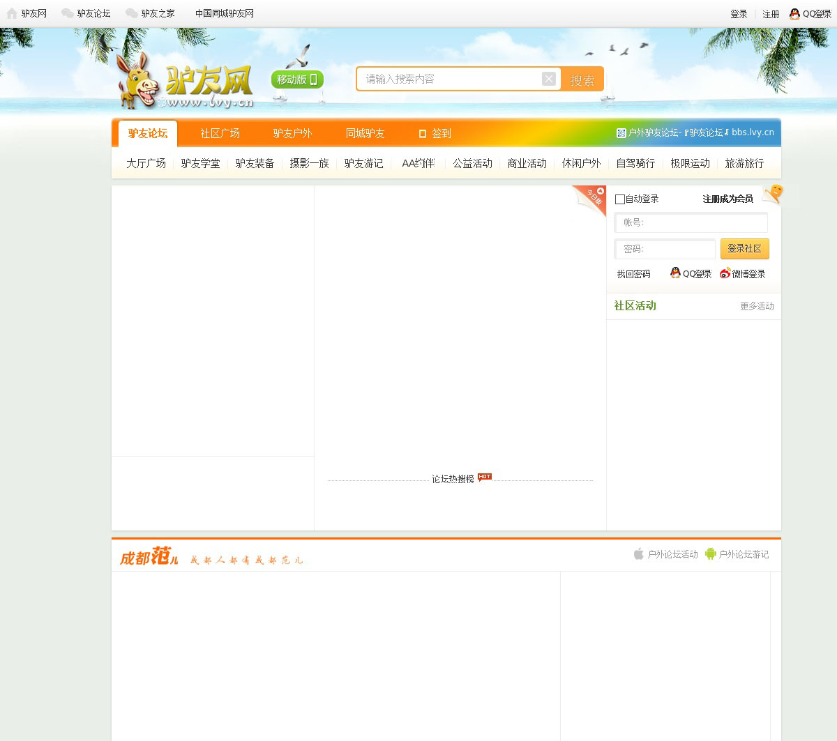
Task: Switch to the 社区广场 tab
Action: pos(220,133)
